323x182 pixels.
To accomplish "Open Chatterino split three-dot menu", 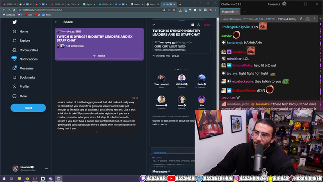I will pyautogui.click(x=315, y=19).
